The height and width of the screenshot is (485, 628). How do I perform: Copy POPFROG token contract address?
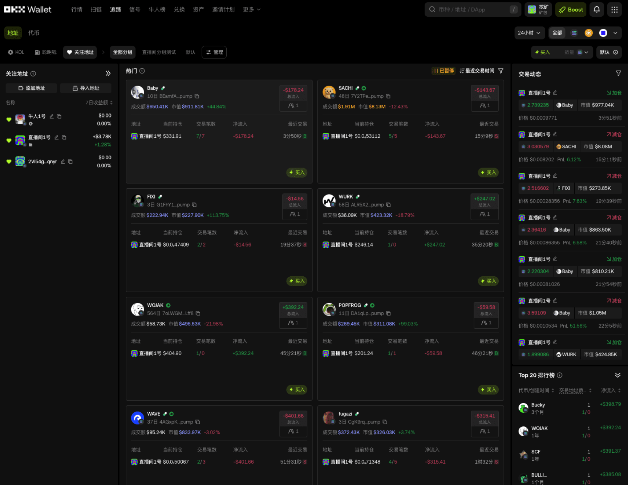coord(388,313)
